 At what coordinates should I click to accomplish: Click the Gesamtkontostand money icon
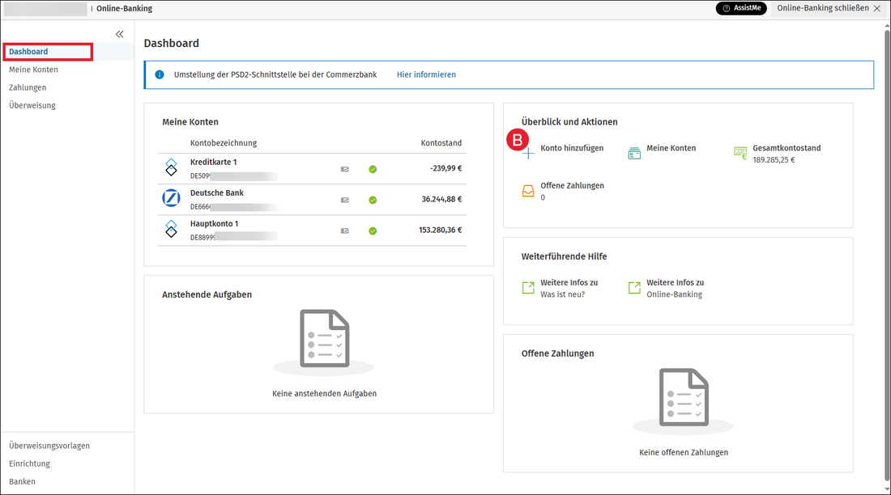point(740,153)
